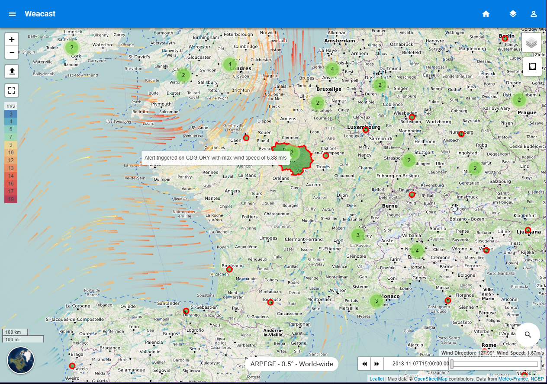The height and width of the screenshot is (384, 547).
Task: Open the cluster of 2 near Strasbourg
Action: tap(409, 160)
